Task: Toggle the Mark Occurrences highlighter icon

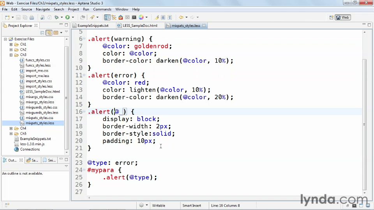Action: point(157,17)
